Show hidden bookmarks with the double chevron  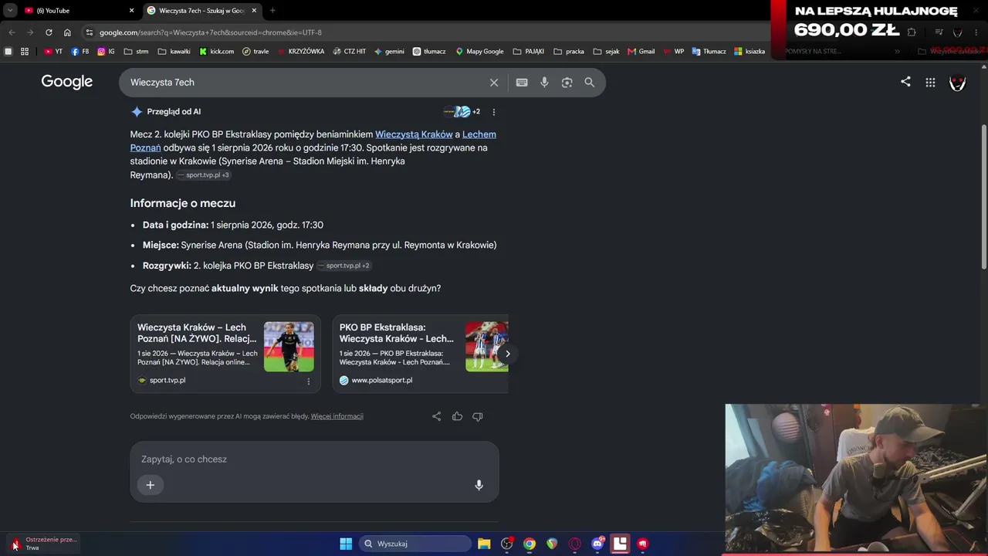pos(897,52)
